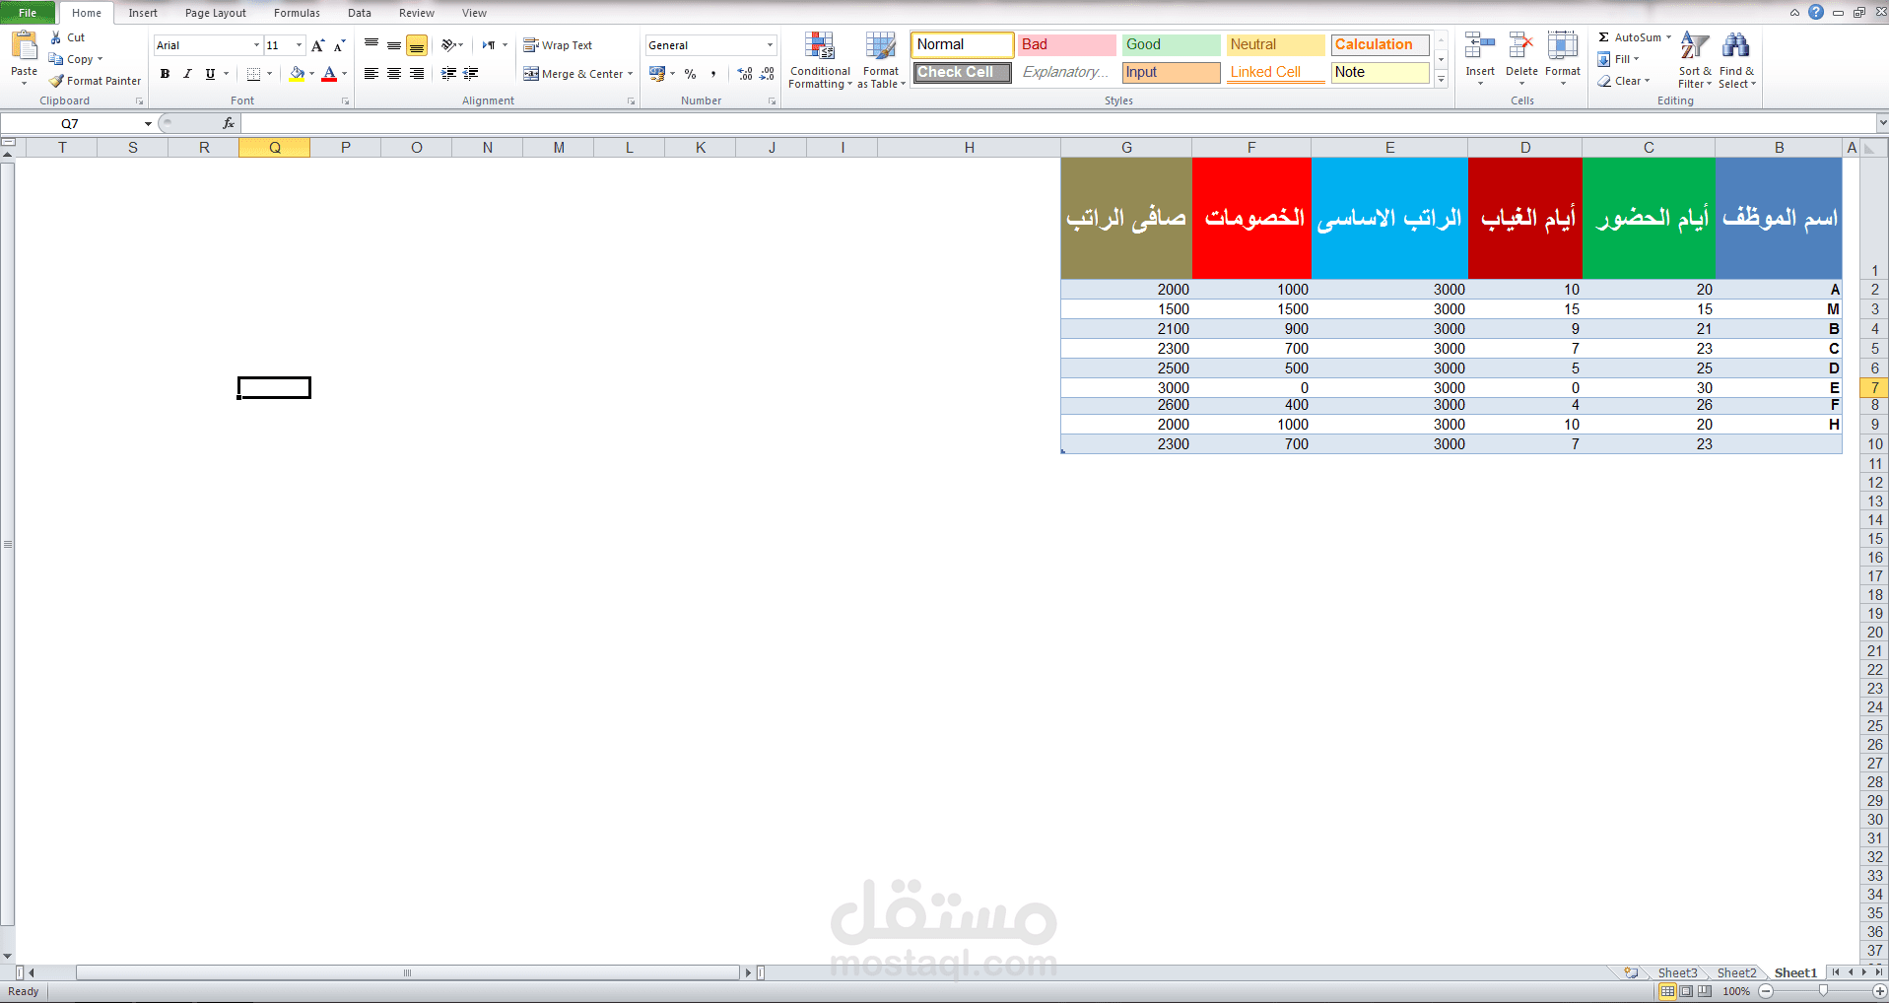Toggle Bottom Align vertical alignment

pos(417,45)
